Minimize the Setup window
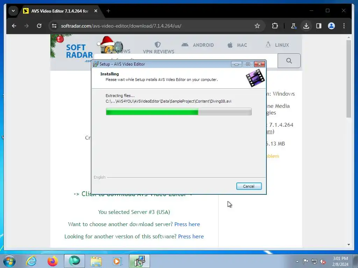The width and height of the screenshot is (358, 268). click(x=236, y=64)
